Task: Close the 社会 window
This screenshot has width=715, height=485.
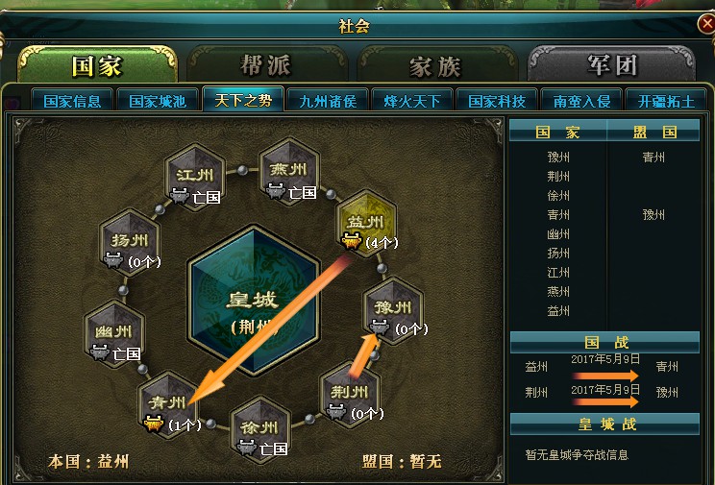Action: click(707, 24)
